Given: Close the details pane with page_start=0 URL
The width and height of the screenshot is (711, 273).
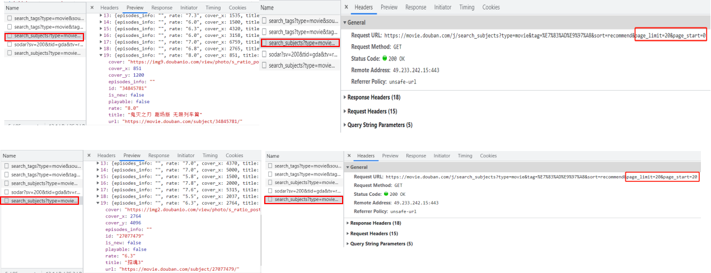Looking at the screenshot, I should point(346,7).
